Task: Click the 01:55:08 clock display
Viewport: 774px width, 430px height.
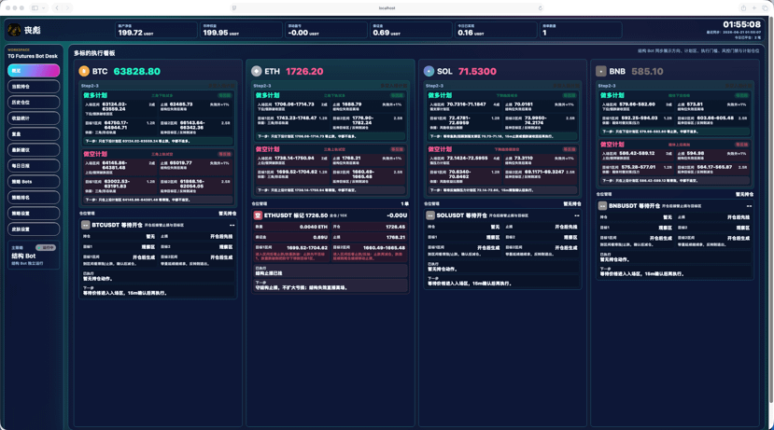Action: tap(741, 24)
